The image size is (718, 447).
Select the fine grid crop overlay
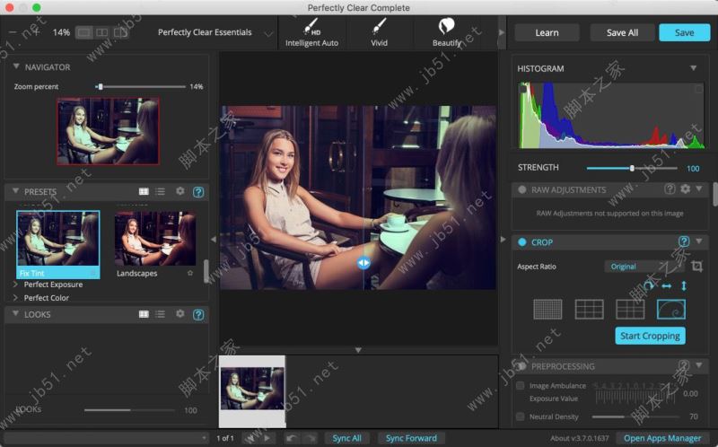(547, 309)
